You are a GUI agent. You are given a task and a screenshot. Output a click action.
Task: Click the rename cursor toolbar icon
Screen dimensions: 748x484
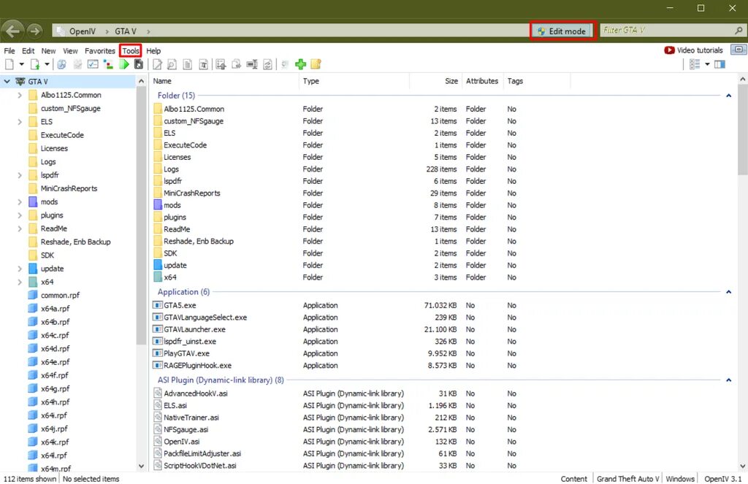pyautogui.click(x=252, y=64)
